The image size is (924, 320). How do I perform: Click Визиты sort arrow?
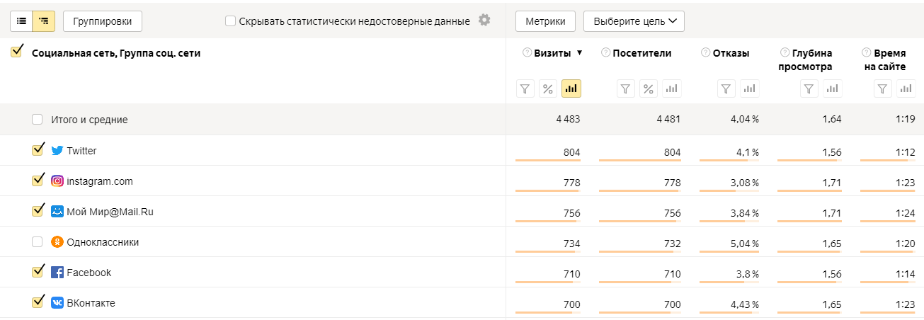(x=579, y=53)
